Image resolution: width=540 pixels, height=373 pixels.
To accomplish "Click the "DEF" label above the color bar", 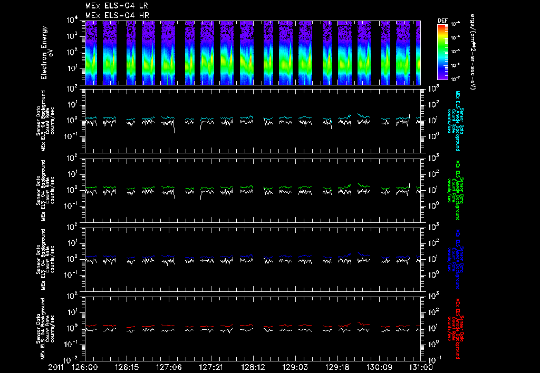I will 442,21.
